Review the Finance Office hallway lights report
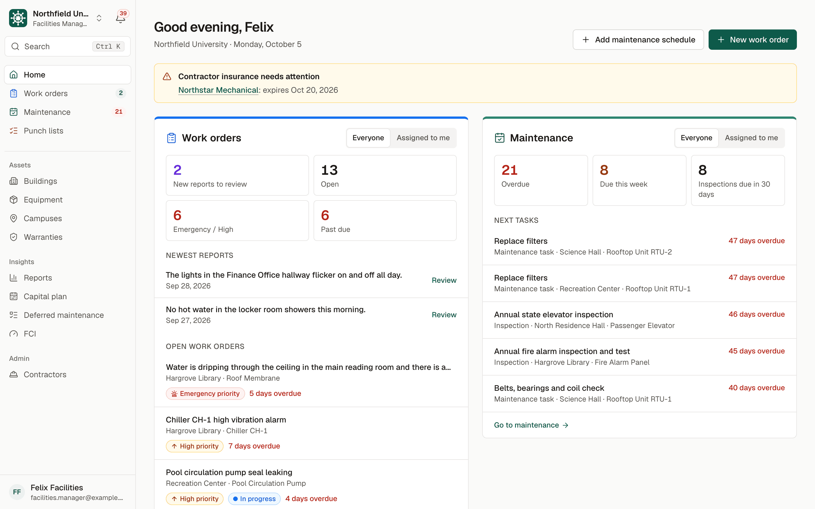The height and width of the screenshot is (509, 815). click(x=444, y=280)
